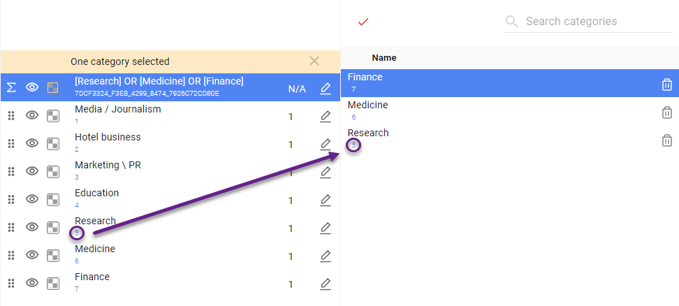Delete Finance from the selected categories
This screenshot has width=679, height=306.
(666, 85)
